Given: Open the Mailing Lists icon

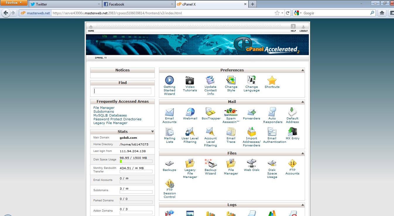Looking at the screenshot, I should [169, 132].
